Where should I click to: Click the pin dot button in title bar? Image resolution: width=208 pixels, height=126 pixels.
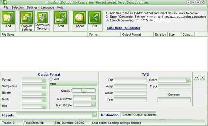coord(189,2)
